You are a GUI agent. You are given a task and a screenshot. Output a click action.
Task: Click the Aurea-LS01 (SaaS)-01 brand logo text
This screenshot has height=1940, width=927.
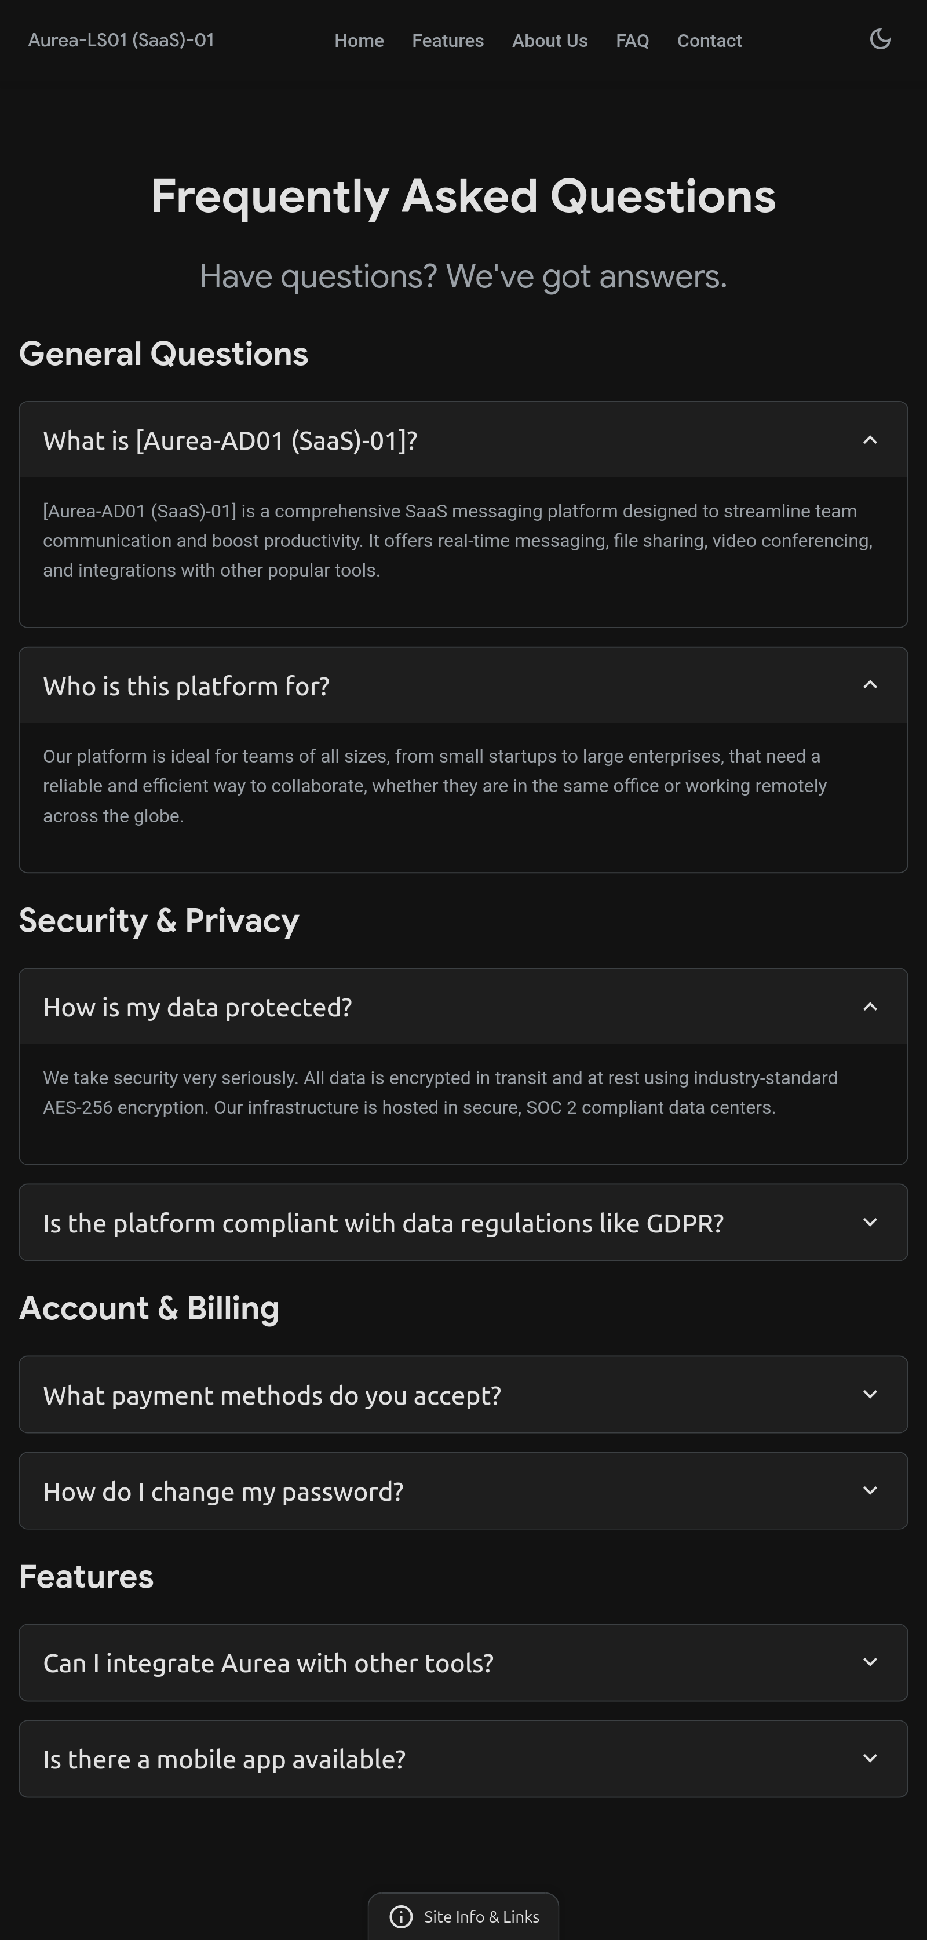point(121,40)
